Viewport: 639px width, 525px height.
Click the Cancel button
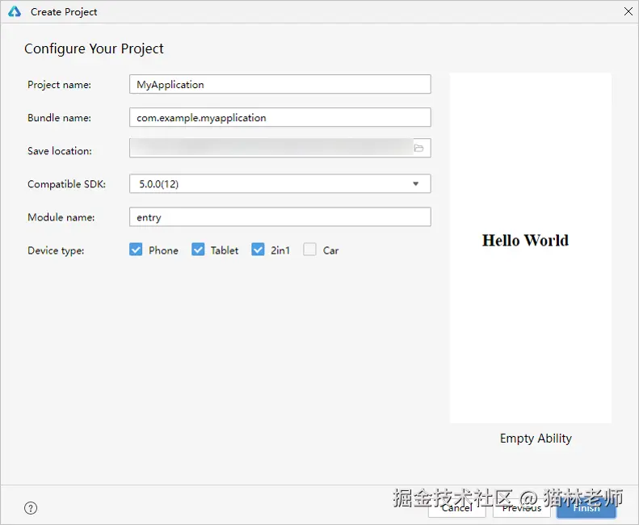457,508
